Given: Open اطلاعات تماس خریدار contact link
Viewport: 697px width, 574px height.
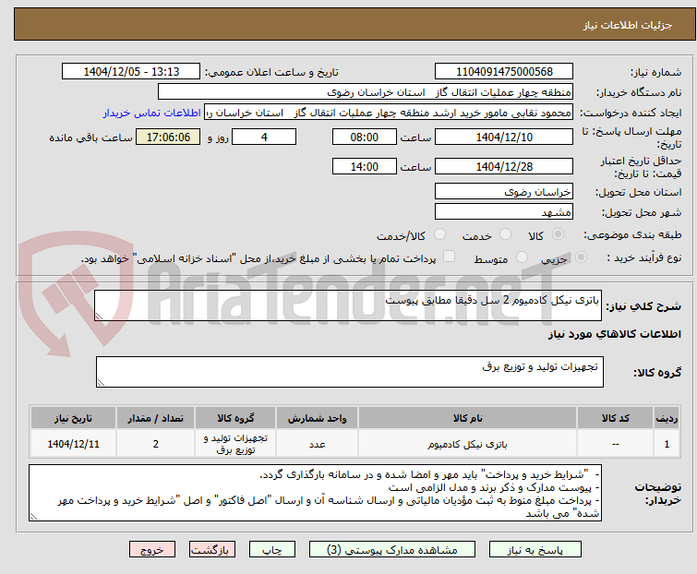Looking at the screenshot, I should tap(151, 113).
